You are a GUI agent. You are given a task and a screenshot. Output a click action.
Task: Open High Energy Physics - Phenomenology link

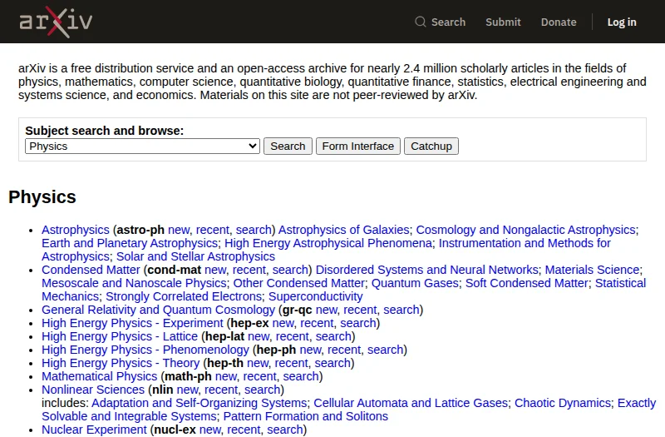[x=145, y=350]
